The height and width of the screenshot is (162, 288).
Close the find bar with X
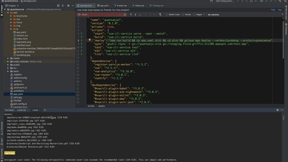click(283, 14)
